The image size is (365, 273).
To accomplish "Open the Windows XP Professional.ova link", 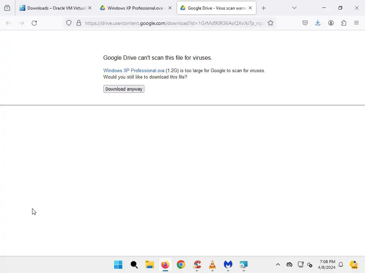I will 134,71.
